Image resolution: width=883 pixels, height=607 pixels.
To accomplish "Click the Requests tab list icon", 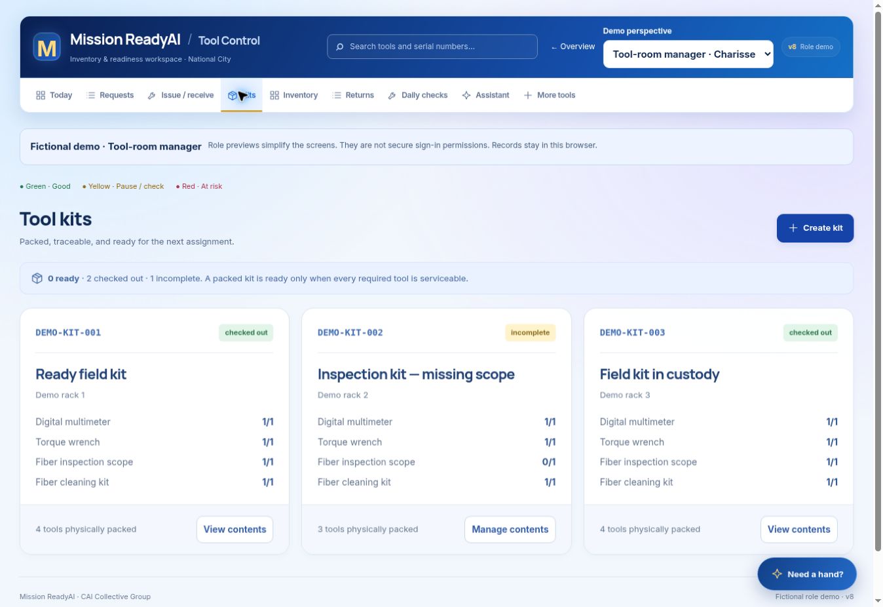I will point(91,95).
